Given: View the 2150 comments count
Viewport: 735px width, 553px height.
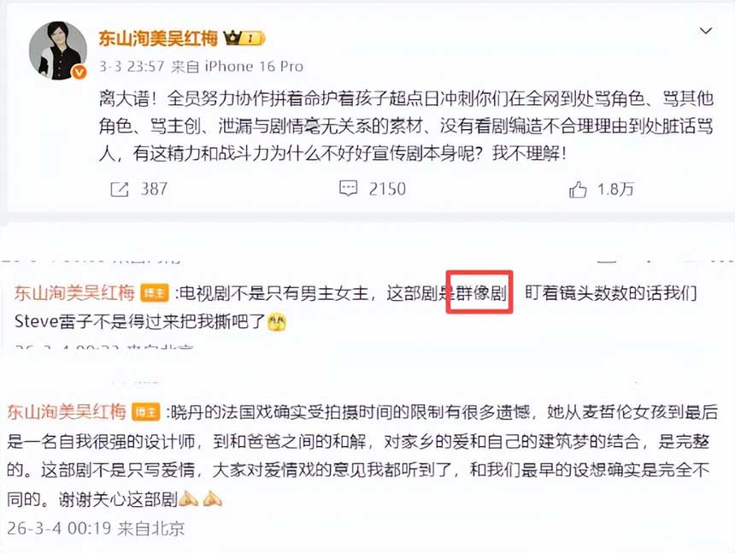Looking at the screenshot, I should pyautogui.click(x=387, y=189).
